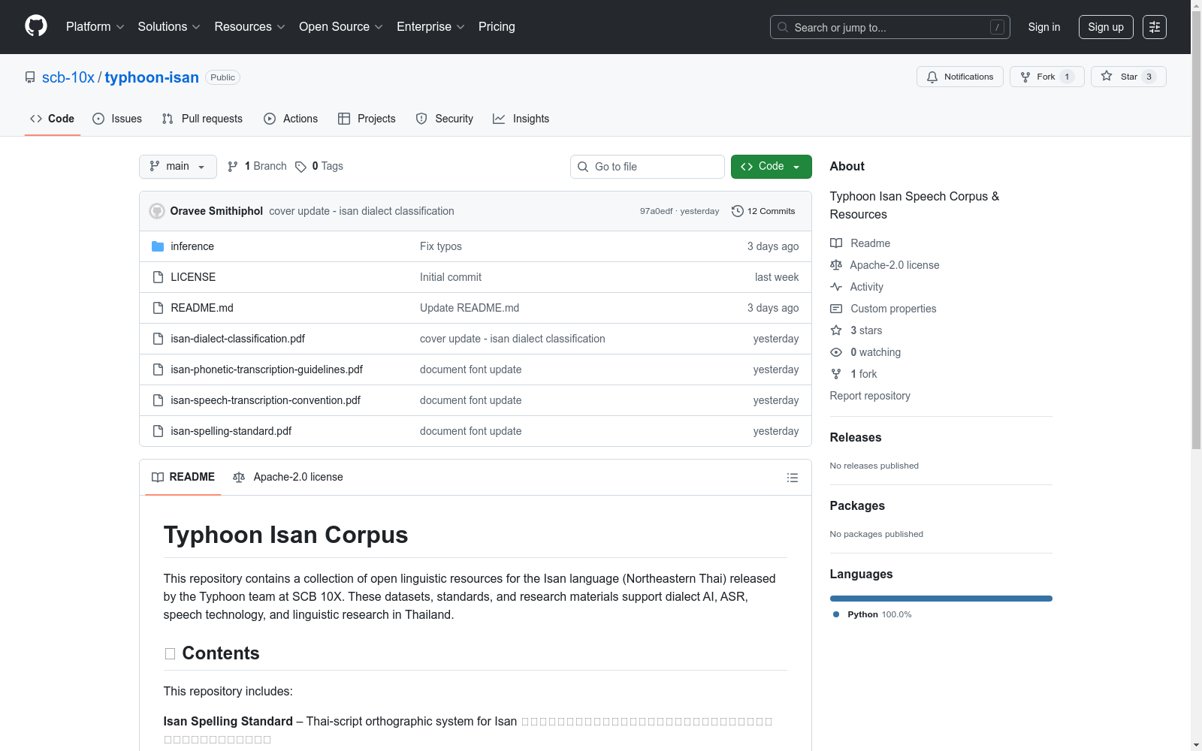Open the Initial commit message link
The height and width of the screenshot is (751, 1202).
click(451, 277)
